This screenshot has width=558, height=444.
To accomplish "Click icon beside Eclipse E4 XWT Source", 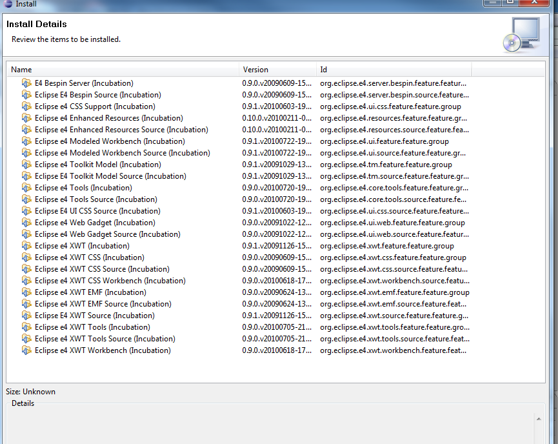I will point(26,316).
